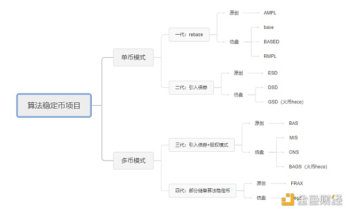Click the 单币模式 branch node
The height and width of the screenshot is (209, 346).
(x=133, y=57)
